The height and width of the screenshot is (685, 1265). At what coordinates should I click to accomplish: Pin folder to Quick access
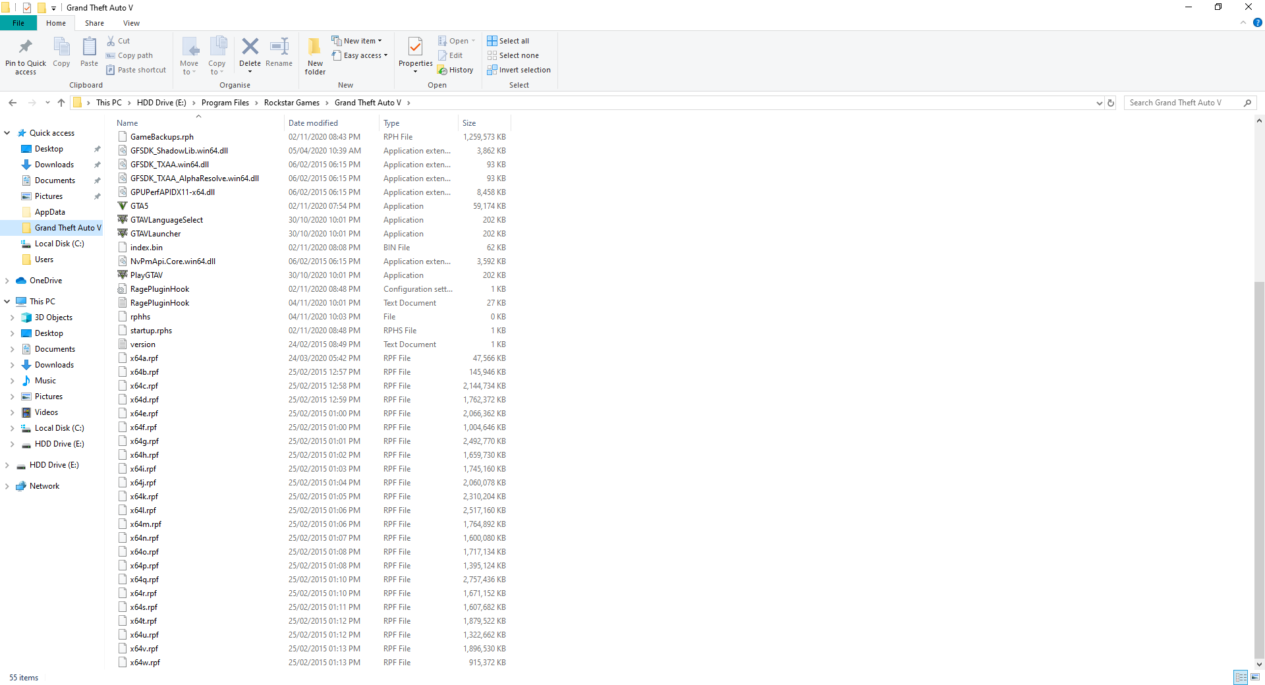[26, 56]
